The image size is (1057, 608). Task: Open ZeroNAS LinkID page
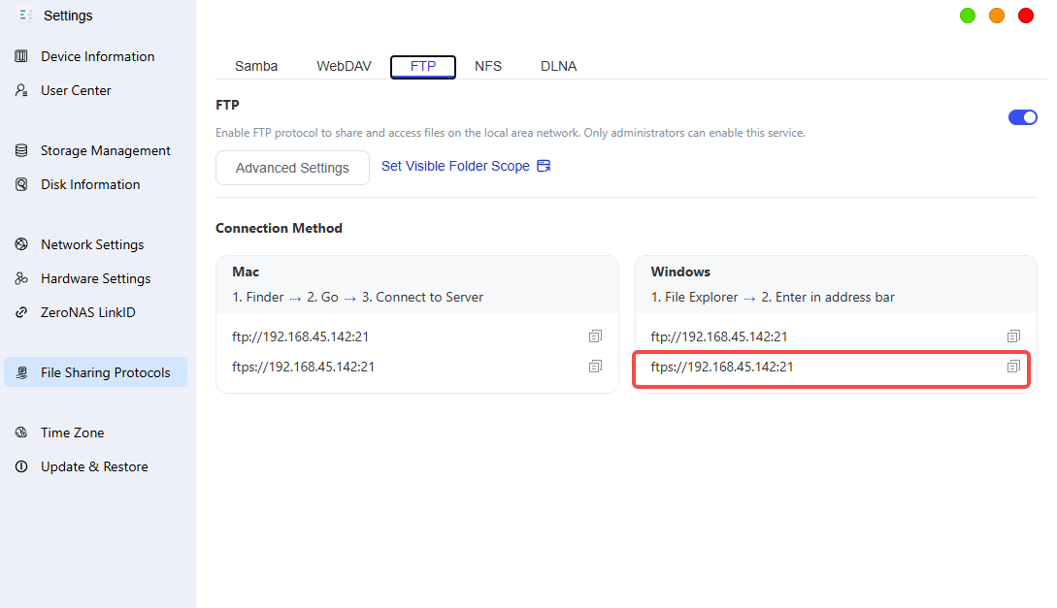point(96,312)
